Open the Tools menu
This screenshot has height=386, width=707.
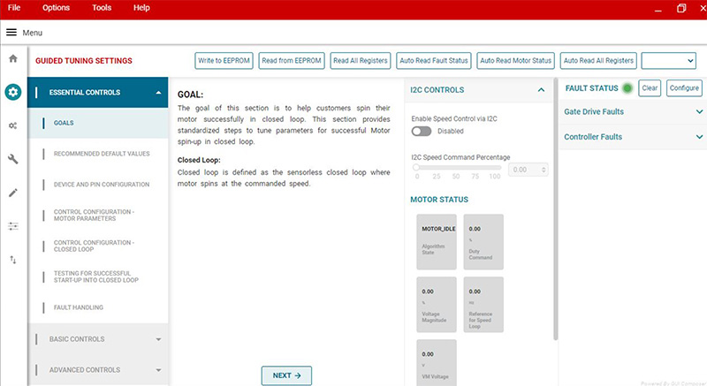(x=102, y=8)
